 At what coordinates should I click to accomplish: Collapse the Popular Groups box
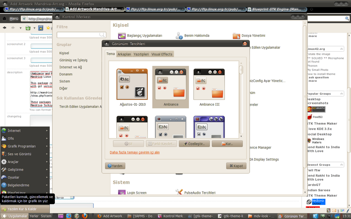point(342,94)
